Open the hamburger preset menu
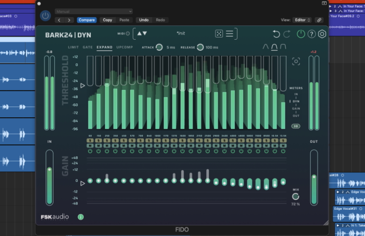This screenshot has height=236, width=365. [230, 34]
